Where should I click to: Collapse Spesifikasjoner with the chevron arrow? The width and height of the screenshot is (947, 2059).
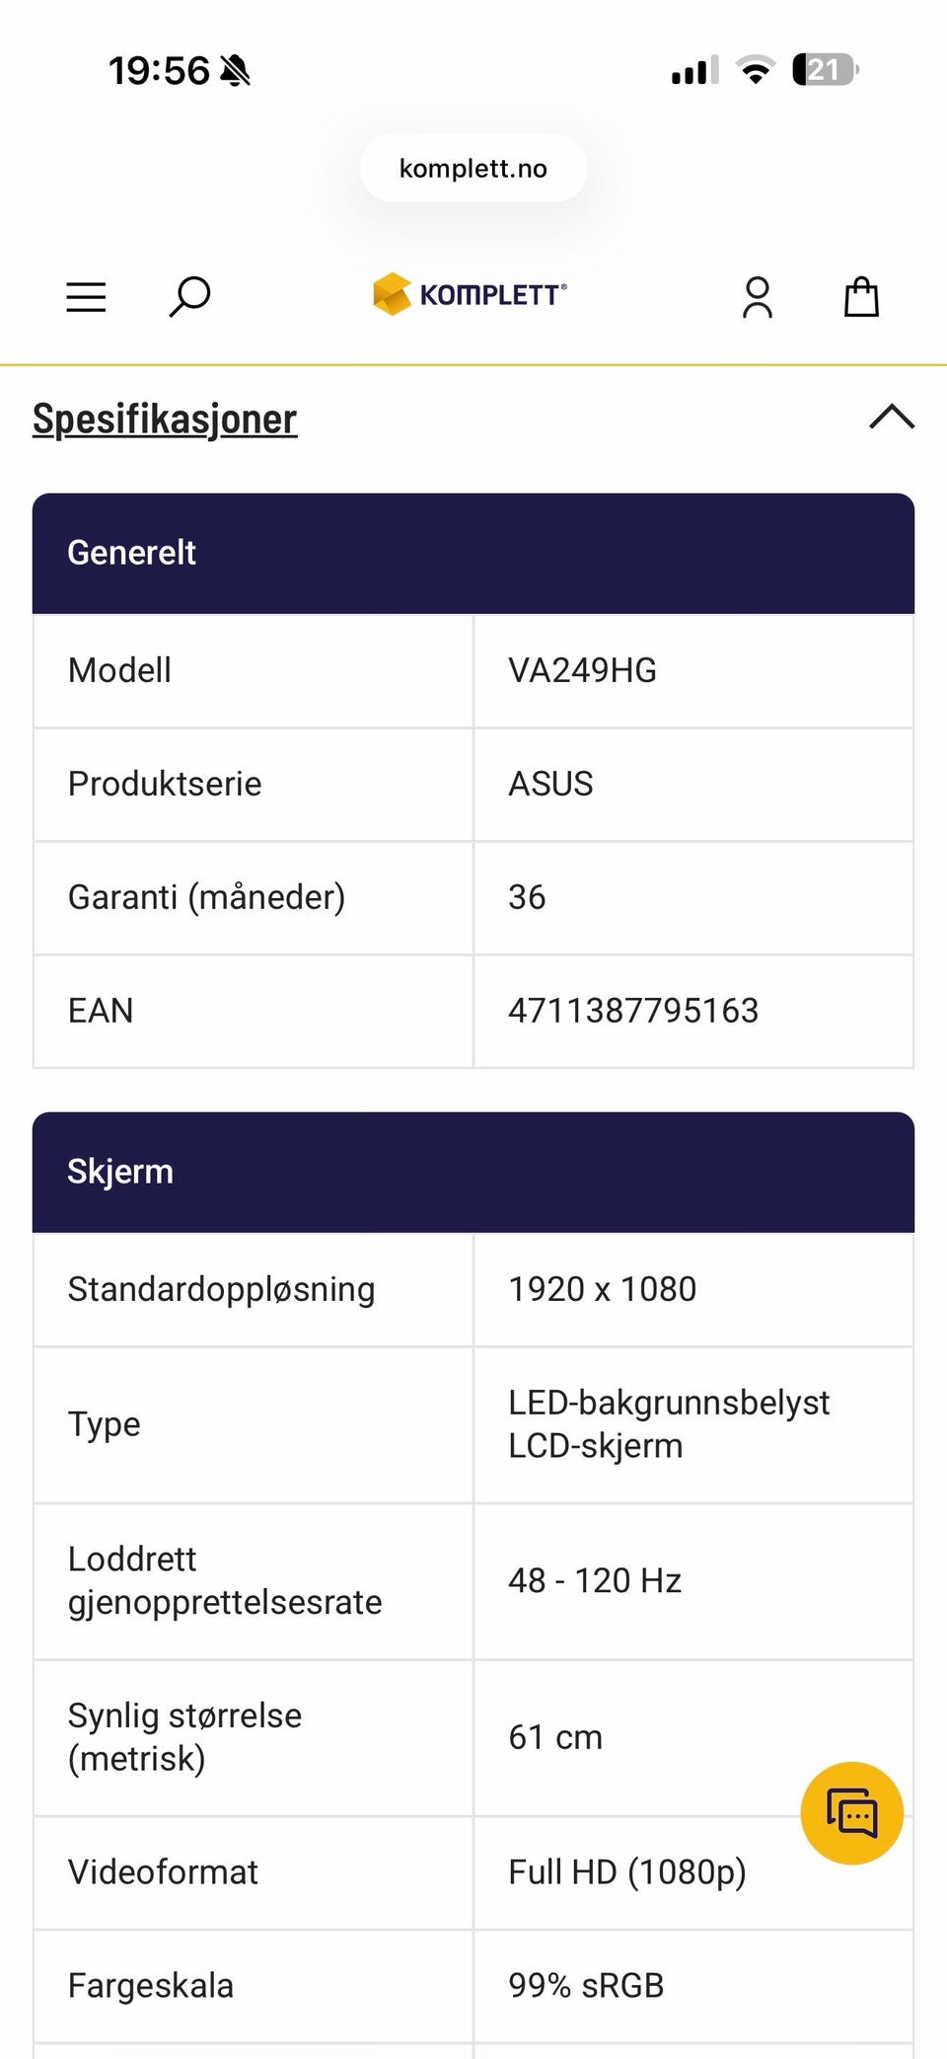(892, 417)
